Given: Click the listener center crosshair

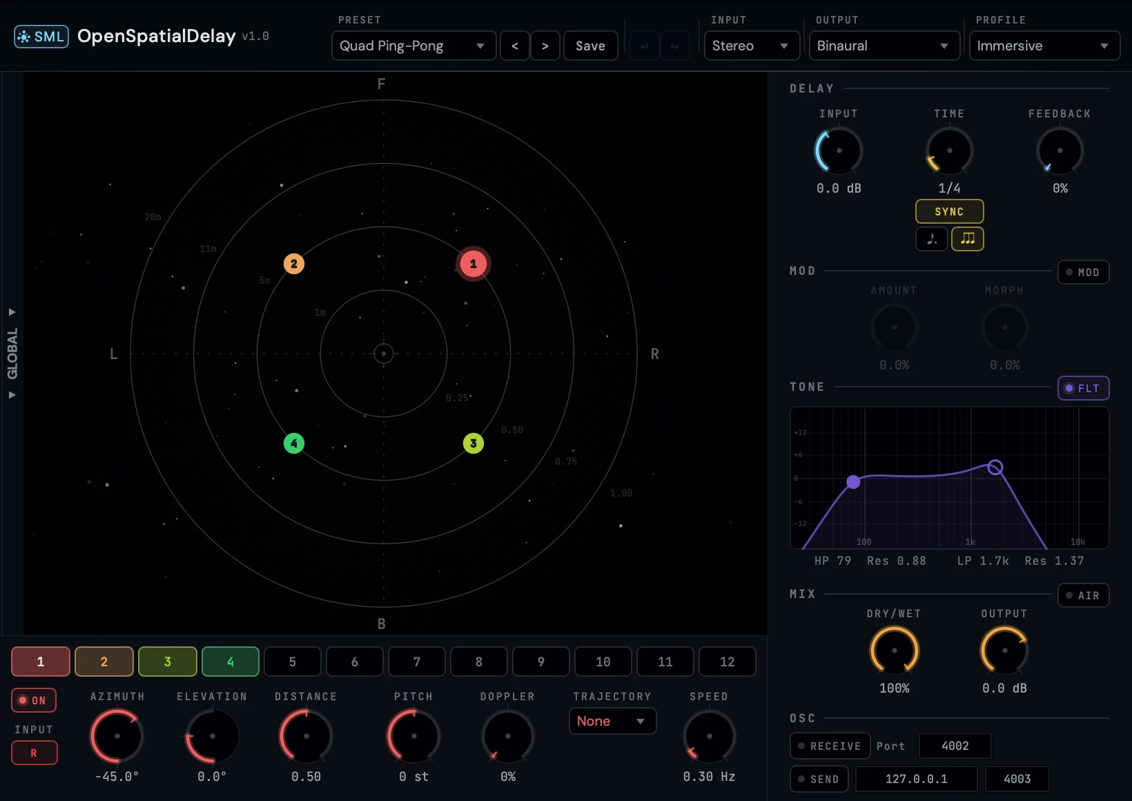Looking at the screenshot, I should (384, 354).
